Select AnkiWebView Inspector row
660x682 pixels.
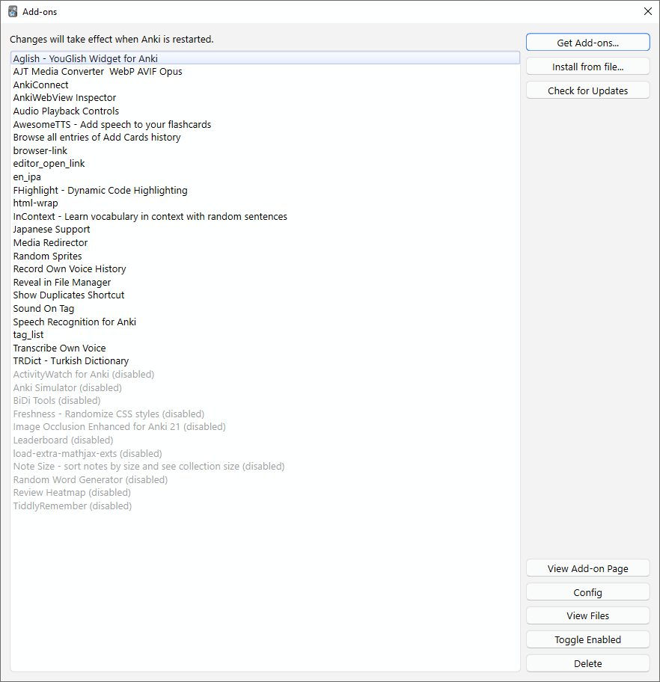coord(265,98)
